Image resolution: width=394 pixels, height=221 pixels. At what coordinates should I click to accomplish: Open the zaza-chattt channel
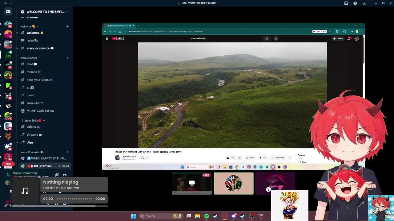44,103
